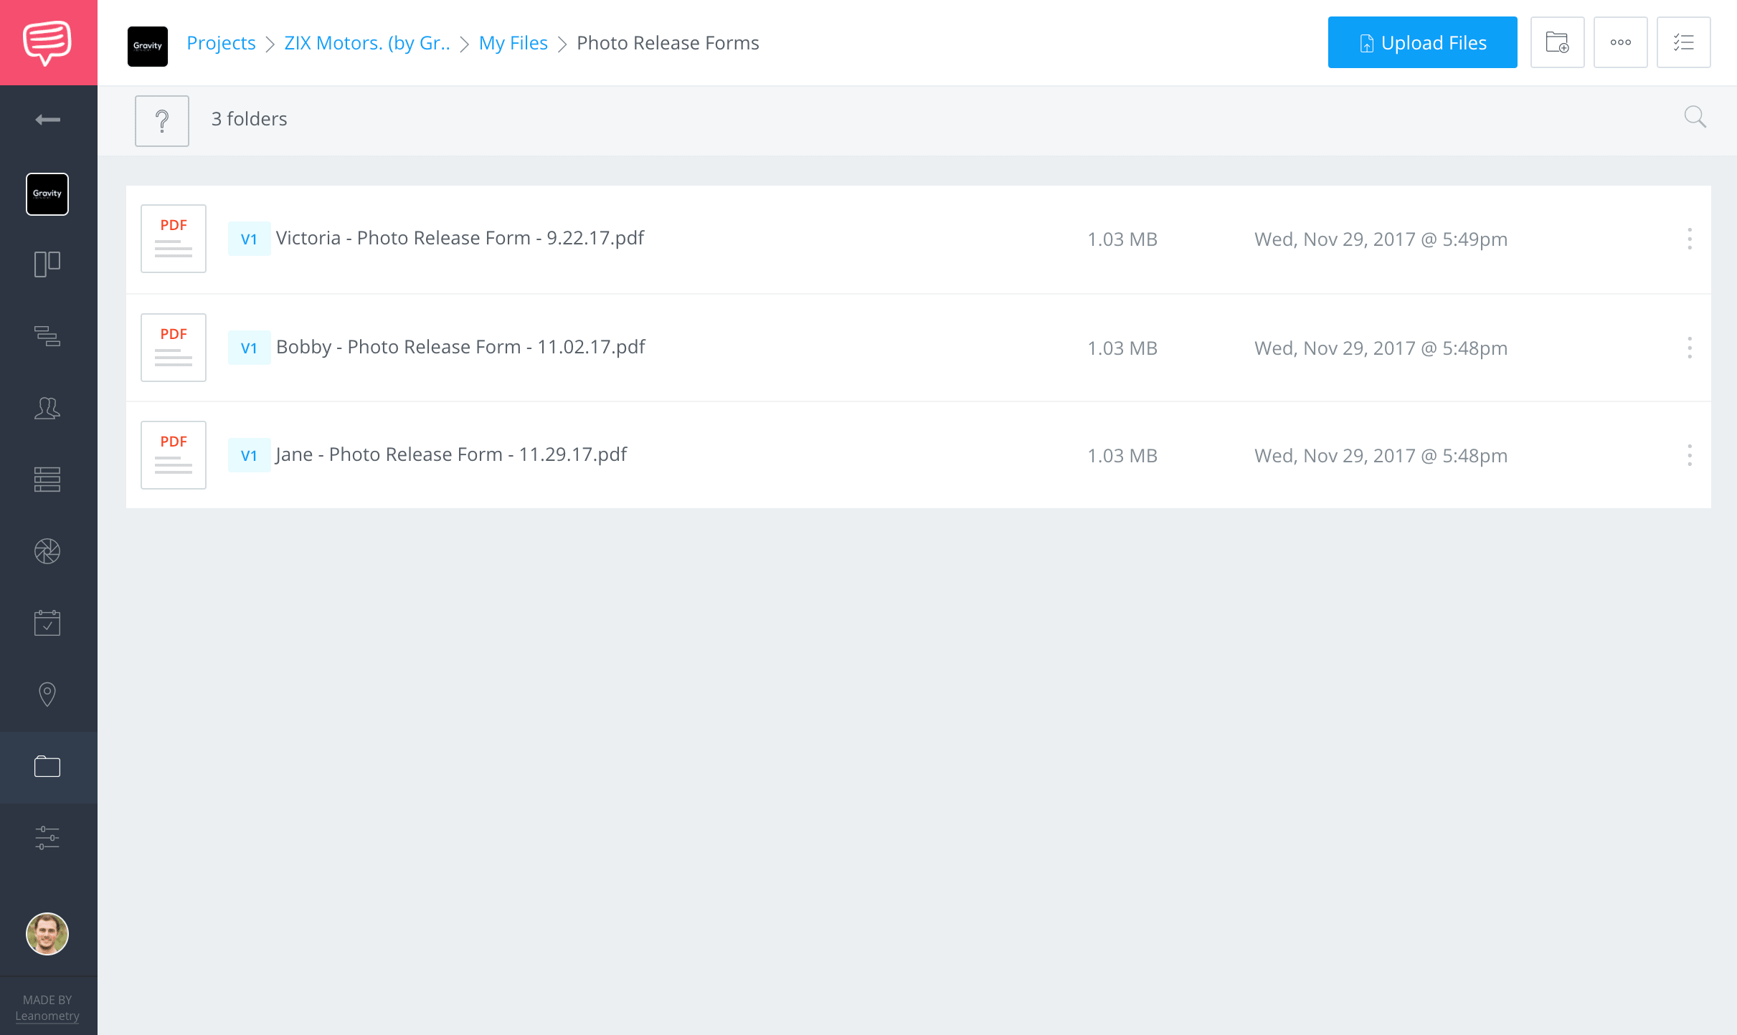Toggle the checklist selection mode button
This screenshot has height=1035, width=1737.
[x=1683, y=42]
